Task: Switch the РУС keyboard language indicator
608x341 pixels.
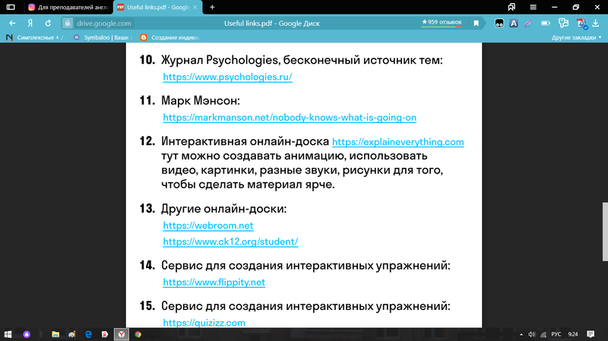Action: click(556, 333)
